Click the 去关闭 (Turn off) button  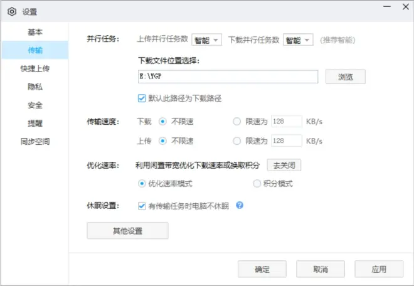(x=284, y=165)
